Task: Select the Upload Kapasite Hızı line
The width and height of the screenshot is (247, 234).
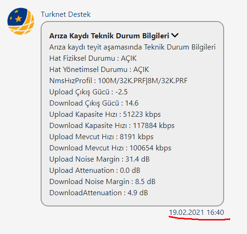Action: point(105,114)
